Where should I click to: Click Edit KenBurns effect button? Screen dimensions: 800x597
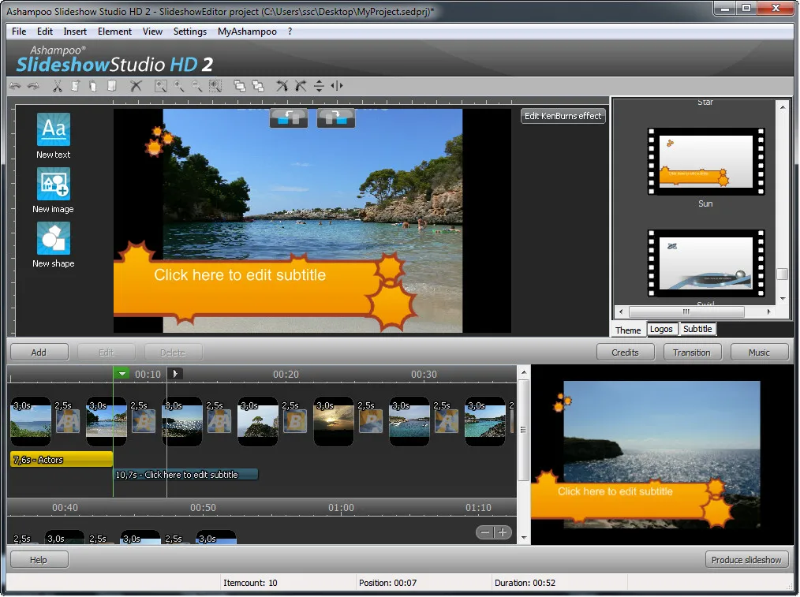pyautogui.click(x=563, y=116)
